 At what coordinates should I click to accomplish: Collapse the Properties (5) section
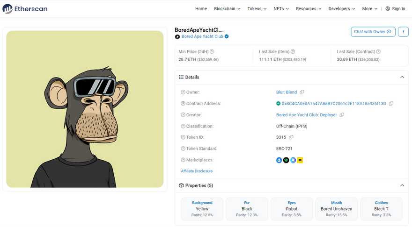402,185
